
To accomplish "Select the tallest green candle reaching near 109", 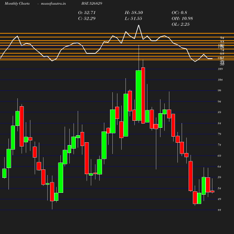I will coord(139,95).
